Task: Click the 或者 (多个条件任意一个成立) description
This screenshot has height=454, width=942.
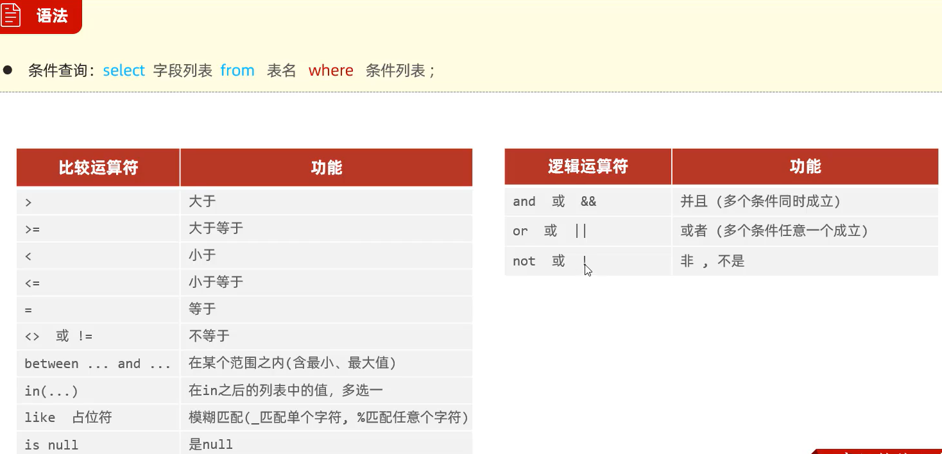Action: 774,231
